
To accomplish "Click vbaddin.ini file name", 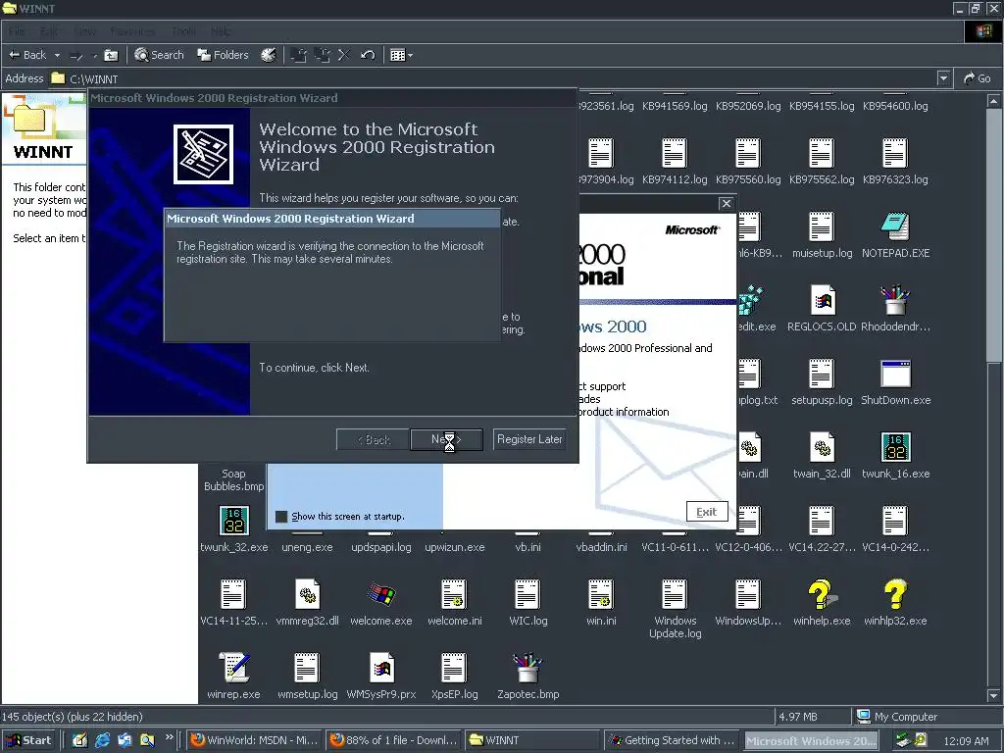I will (x=601, y=547).
